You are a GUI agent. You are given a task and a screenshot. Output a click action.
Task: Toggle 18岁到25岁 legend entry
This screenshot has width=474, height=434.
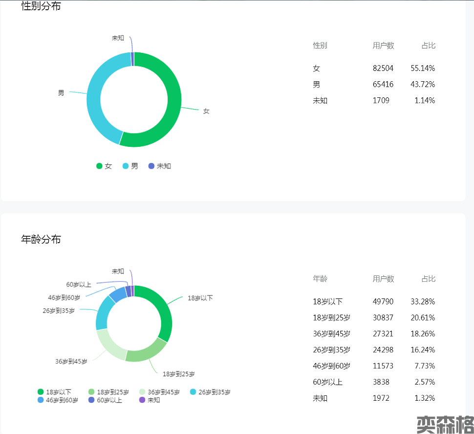(108, 392)
